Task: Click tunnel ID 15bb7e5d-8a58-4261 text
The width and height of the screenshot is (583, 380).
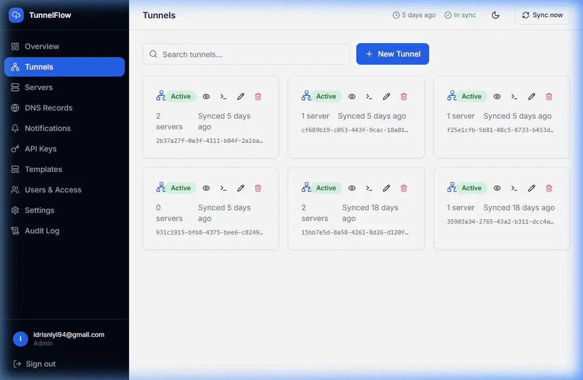Action: pyautogui.click(x=355, y=233)
